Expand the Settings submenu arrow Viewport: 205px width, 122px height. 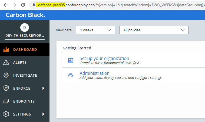(43, 114)
